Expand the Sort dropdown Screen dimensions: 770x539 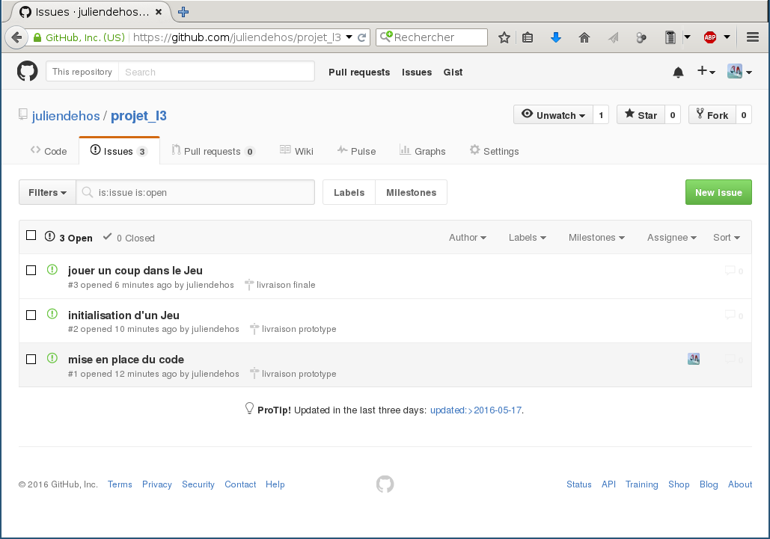pos(727,238)
